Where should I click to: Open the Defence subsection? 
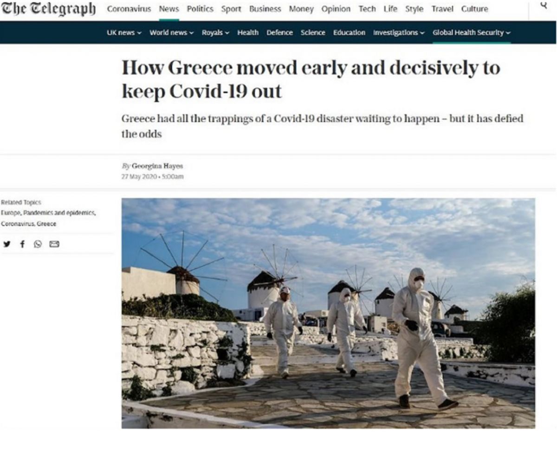[x=279, y=32]
